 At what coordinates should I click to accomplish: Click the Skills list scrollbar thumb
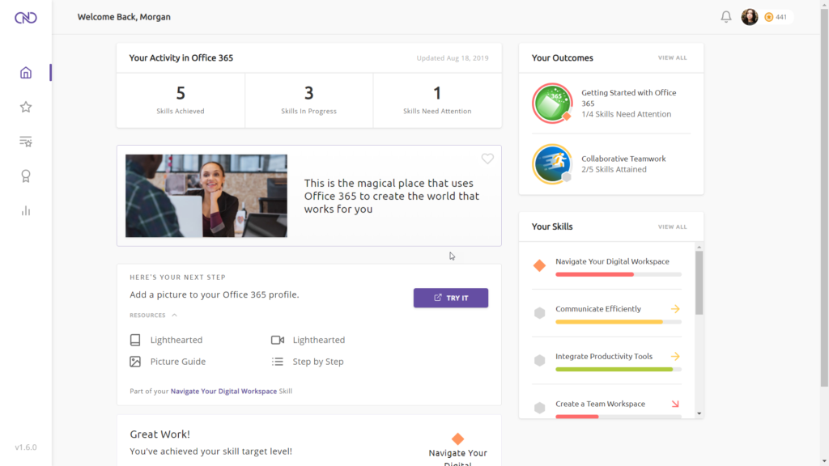click(x=699, y=282)
